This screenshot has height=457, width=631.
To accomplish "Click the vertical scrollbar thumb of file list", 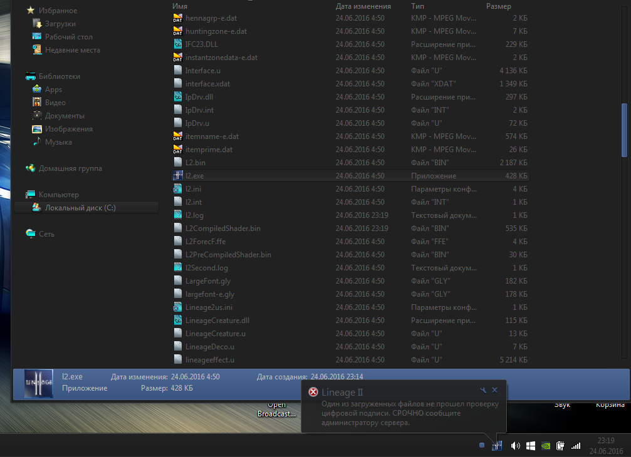I will pos(623,130).
